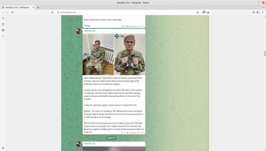The image size is (266, 151).
Task: Click the vertical scrollbar thumb
Action: pos(265,53)
